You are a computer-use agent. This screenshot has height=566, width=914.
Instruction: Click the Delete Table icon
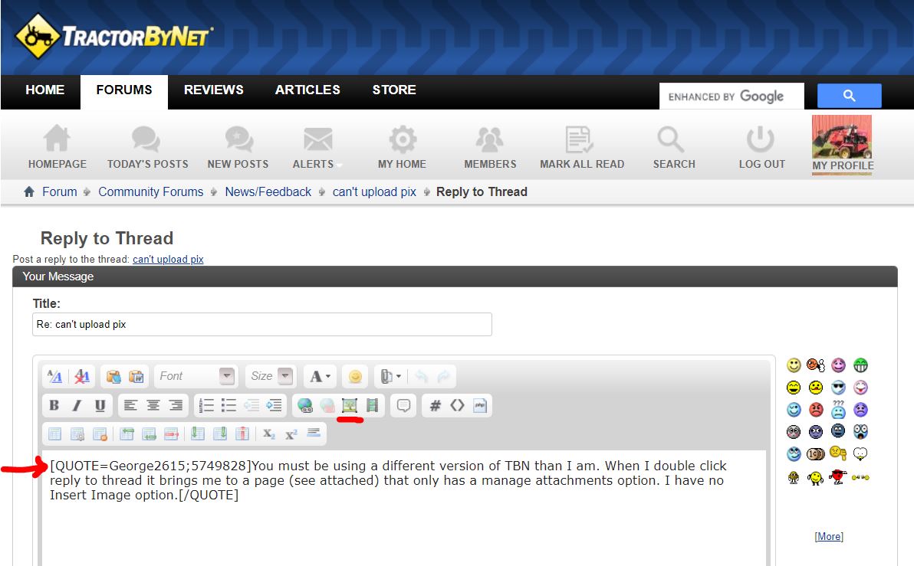[x=100, y=433]
